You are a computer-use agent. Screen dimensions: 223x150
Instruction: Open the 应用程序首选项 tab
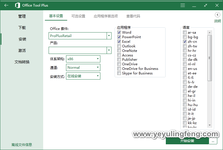pos(106,16)
